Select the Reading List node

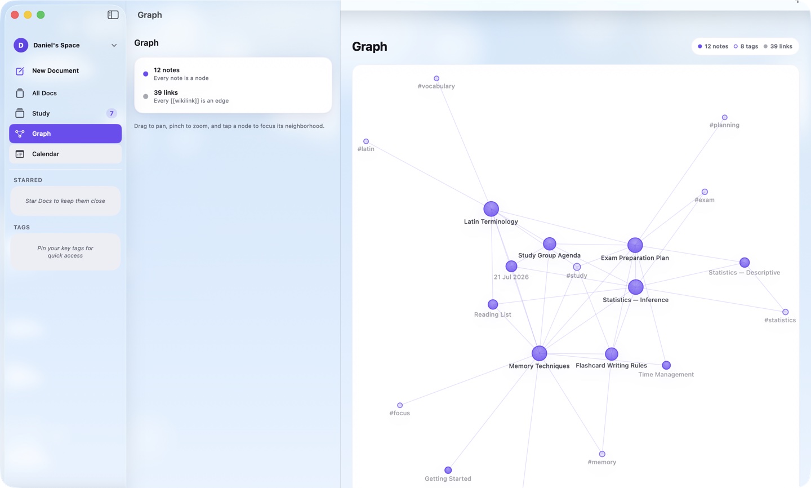pos(493,304)
